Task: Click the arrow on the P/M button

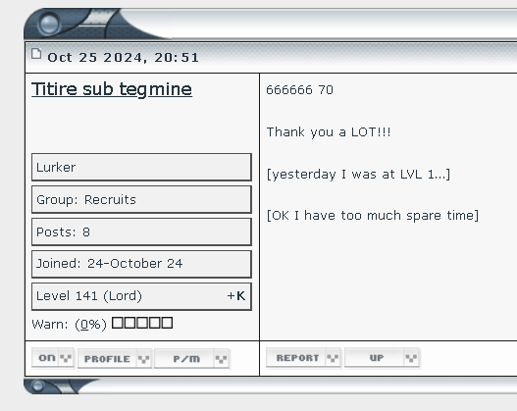Action: (x=221, y=359)
